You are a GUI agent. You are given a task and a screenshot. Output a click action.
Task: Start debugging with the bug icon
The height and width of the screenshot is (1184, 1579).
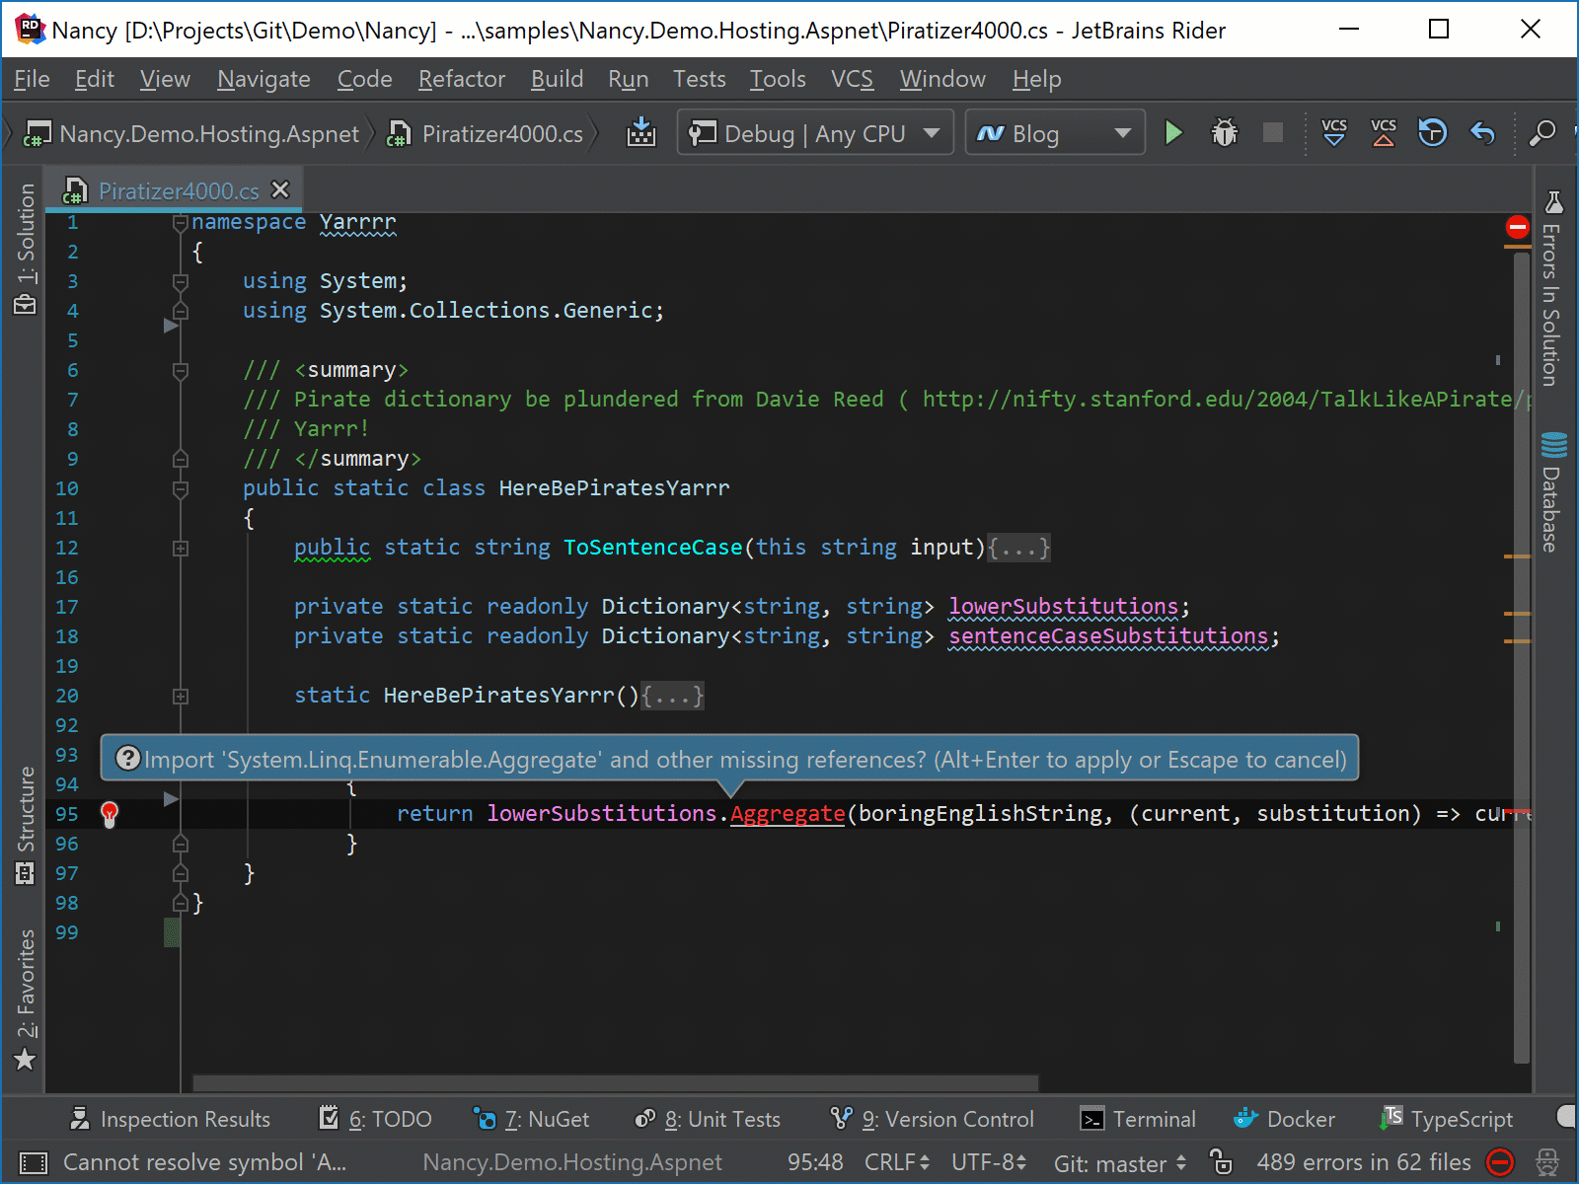[x=1224, y=132]
